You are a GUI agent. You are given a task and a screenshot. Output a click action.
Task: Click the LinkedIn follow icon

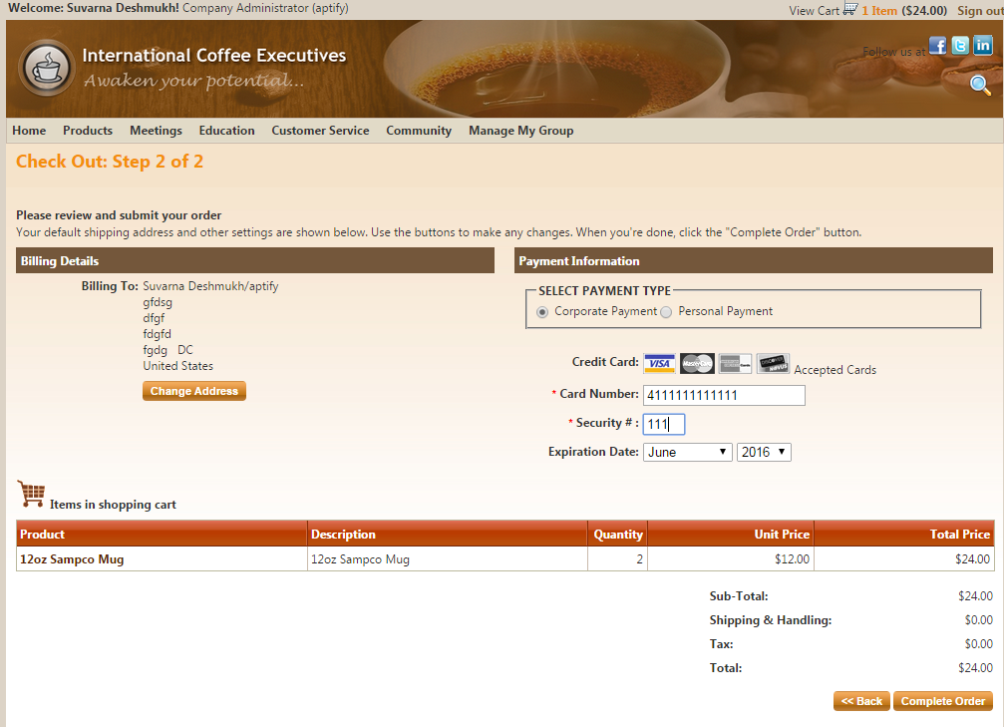982,46
